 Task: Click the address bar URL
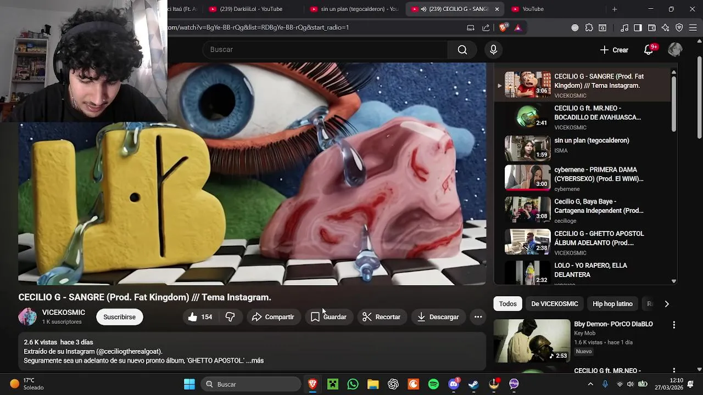click(258, 27)
